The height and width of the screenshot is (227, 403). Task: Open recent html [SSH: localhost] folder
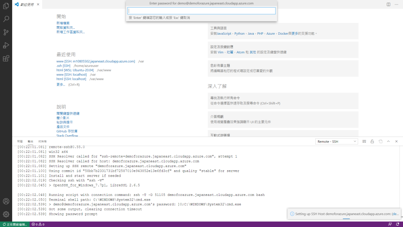[71, 79]
